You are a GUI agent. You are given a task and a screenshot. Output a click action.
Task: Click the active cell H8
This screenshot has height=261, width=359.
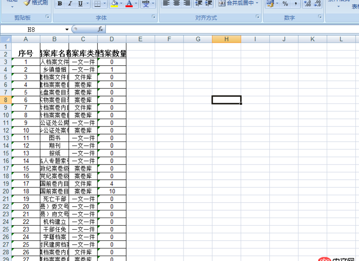click(227, 100)
